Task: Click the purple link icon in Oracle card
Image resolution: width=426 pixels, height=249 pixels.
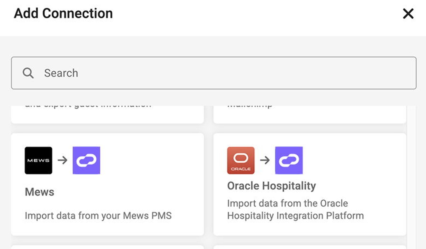Action: coord(289,160)
